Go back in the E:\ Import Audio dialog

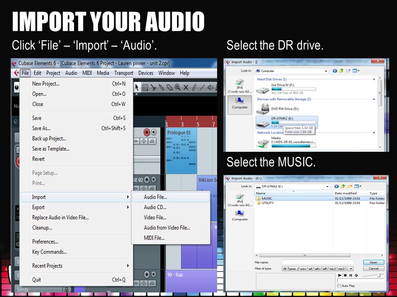point(337,186)
